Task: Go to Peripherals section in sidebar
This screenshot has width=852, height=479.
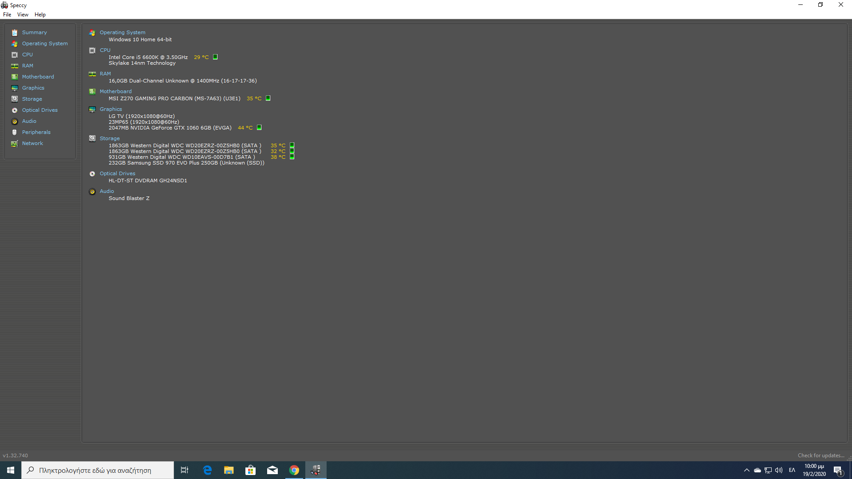Action: [x=36, y=133]
